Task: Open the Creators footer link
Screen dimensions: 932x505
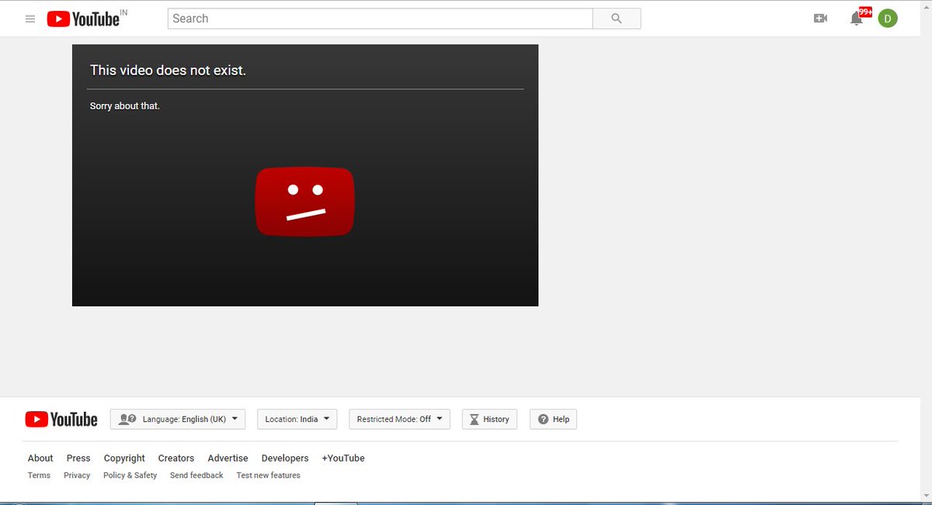Action: pos(176,458)
